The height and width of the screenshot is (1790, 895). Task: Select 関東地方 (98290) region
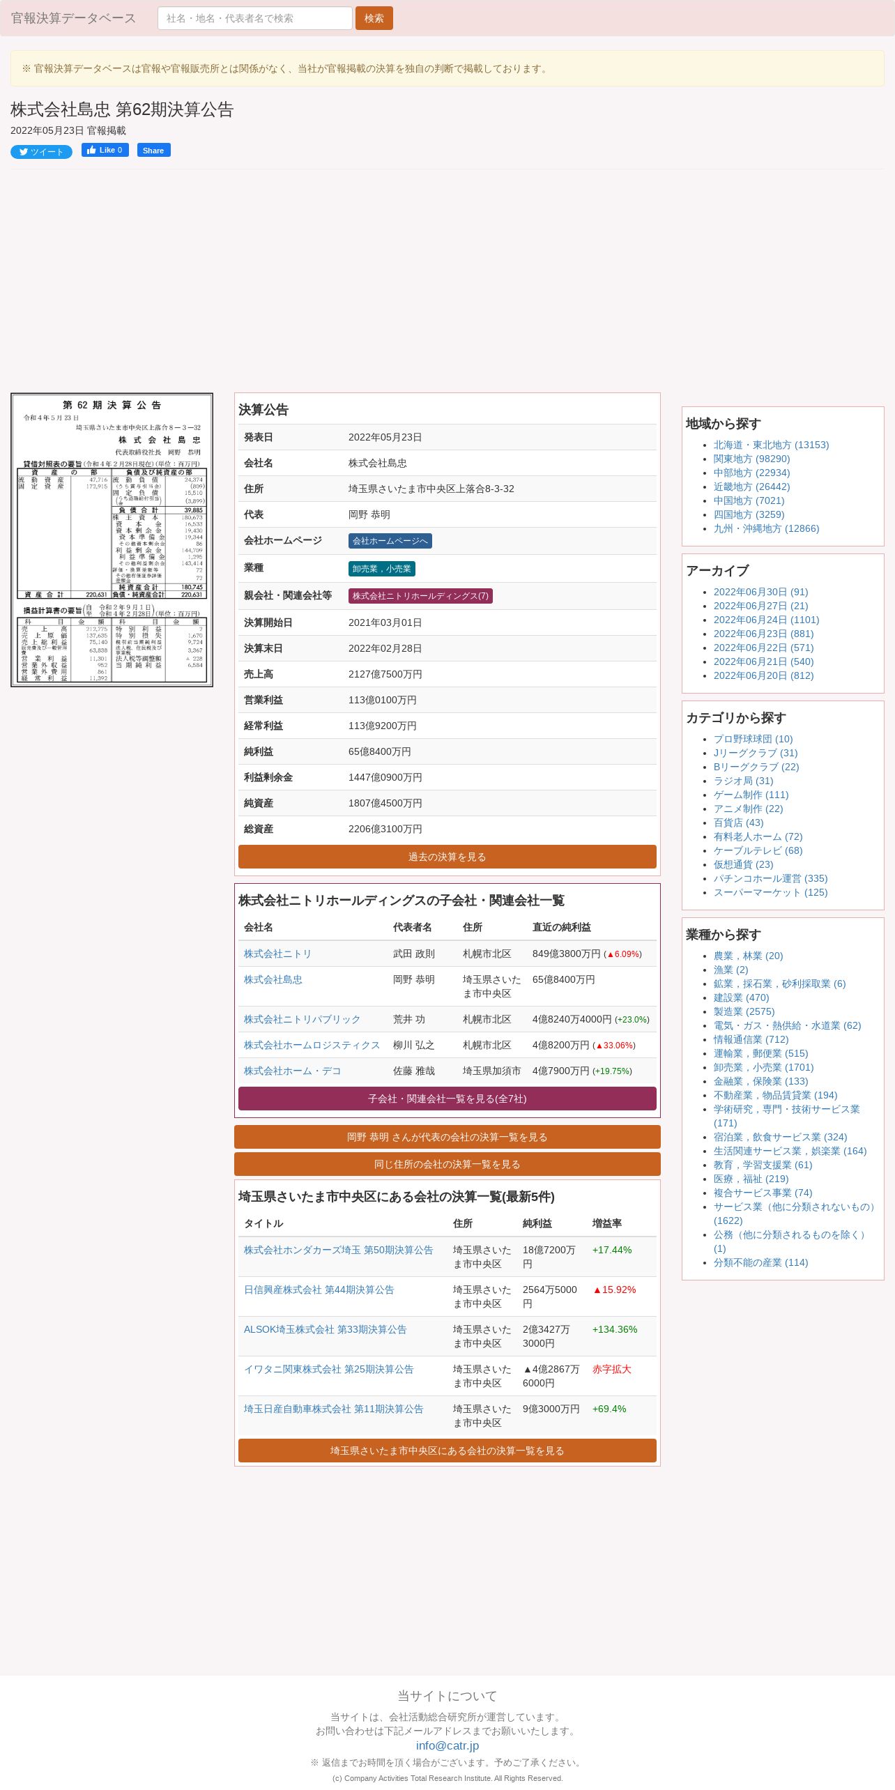(751, 459)
